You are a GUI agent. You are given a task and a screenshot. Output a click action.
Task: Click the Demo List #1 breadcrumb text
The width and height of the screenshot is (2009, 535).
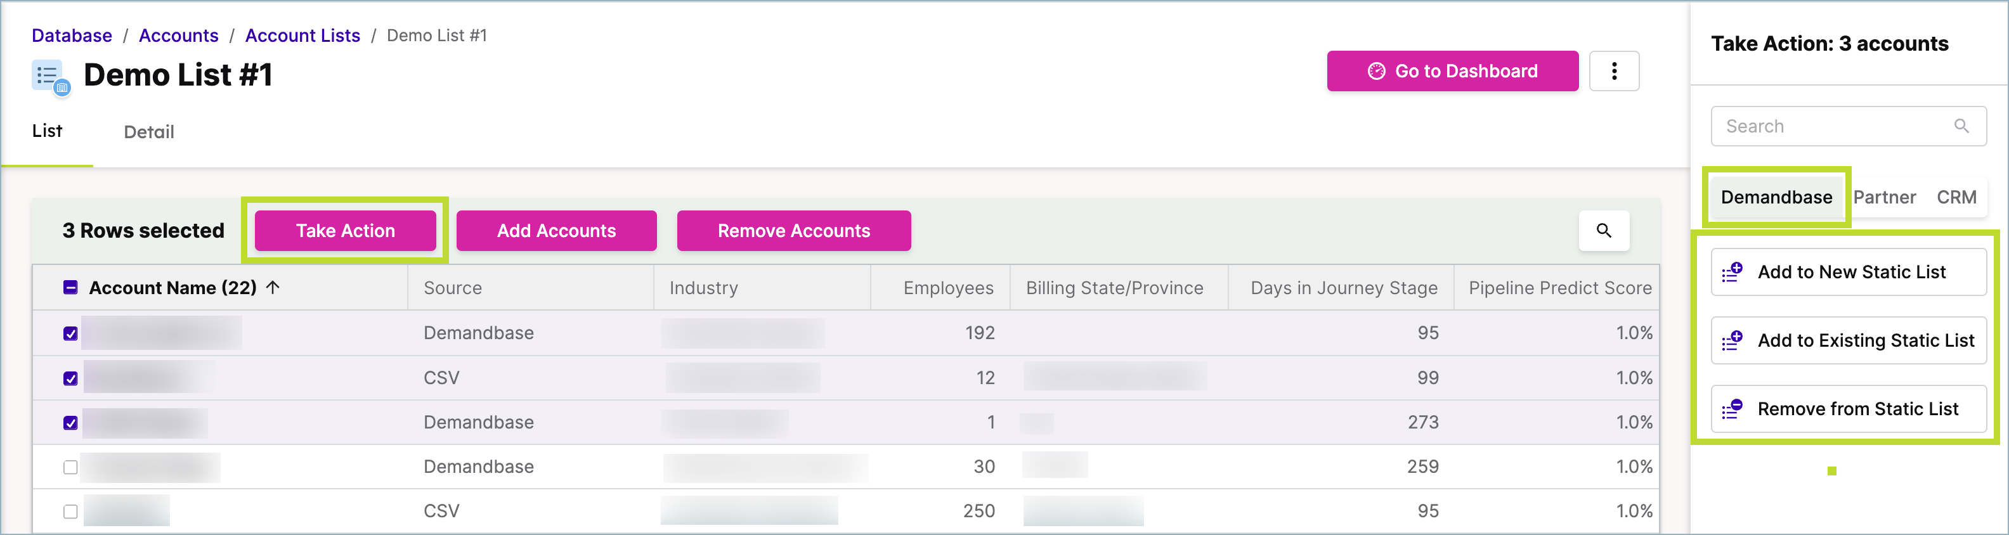437,35
